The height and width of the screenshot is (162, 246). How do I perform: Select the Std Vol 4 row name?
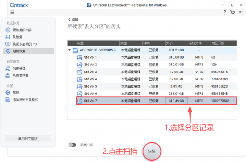[x=90, y=79]
